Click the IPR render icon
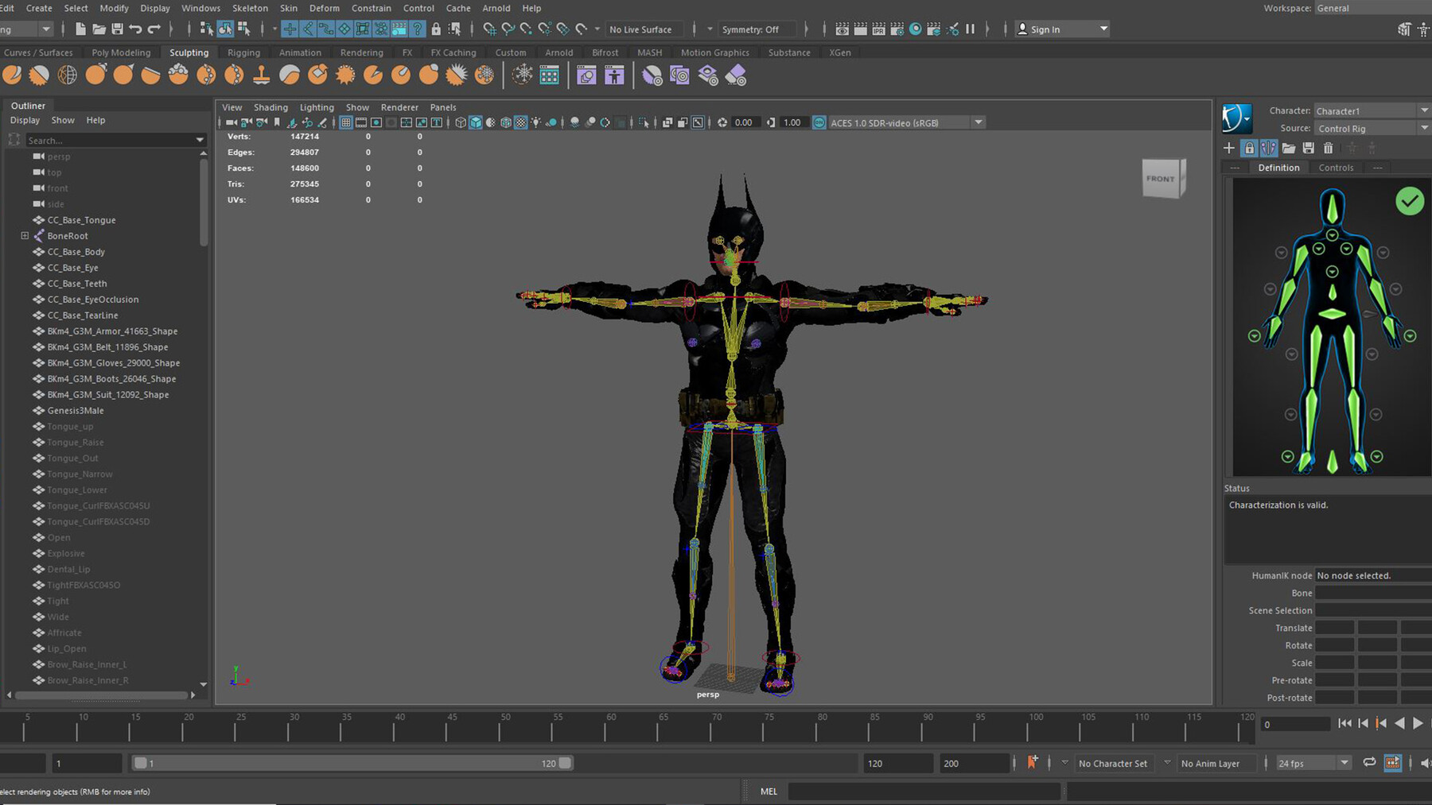Viewport: 1432px width, 805px height. tap(878, 29)
